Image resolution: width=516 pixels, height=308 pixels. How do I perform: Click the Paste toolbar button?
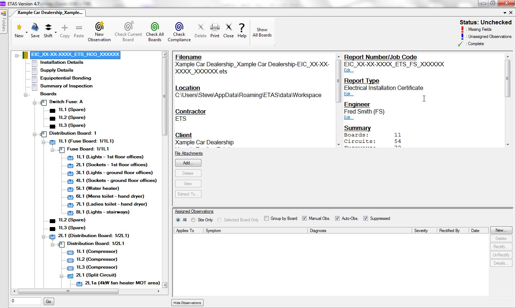[79, 30]
